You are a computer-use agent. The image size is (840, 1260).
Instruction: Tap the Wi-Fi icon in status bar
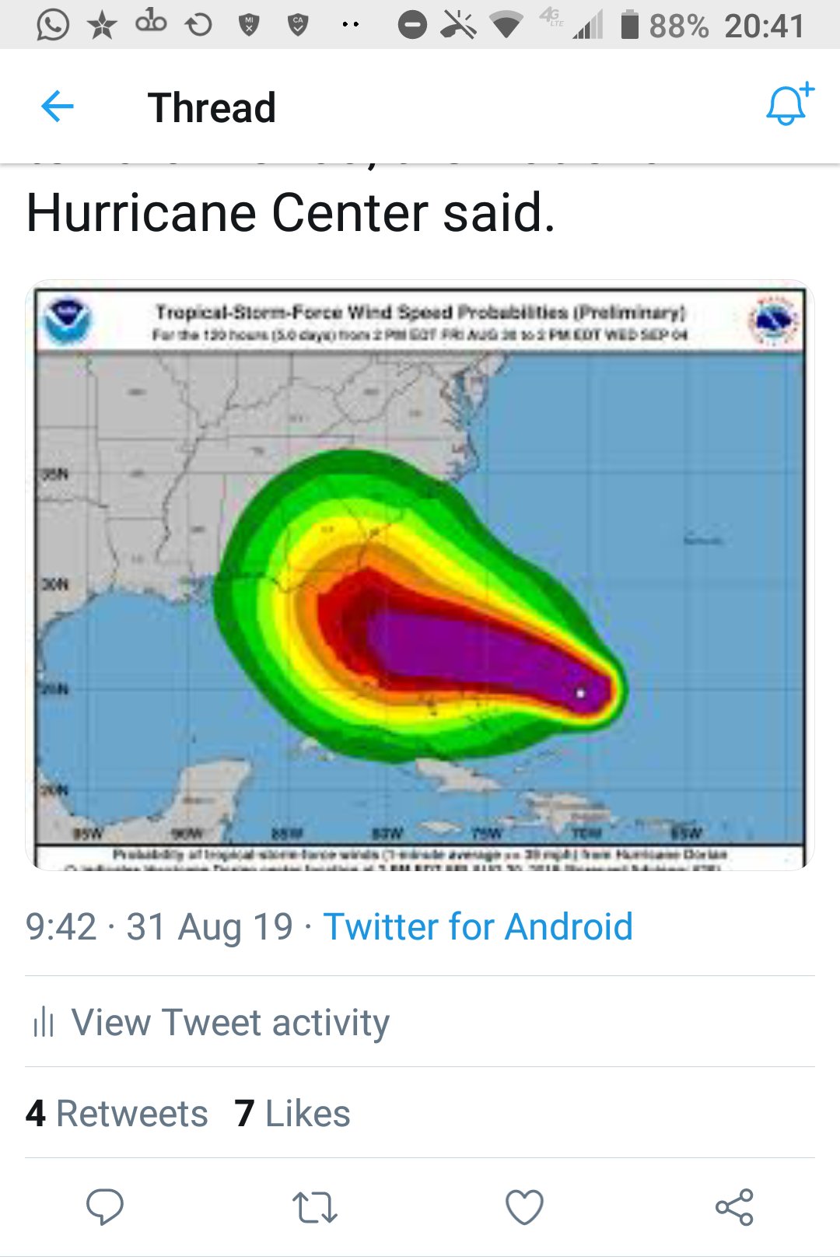(506, 26)
